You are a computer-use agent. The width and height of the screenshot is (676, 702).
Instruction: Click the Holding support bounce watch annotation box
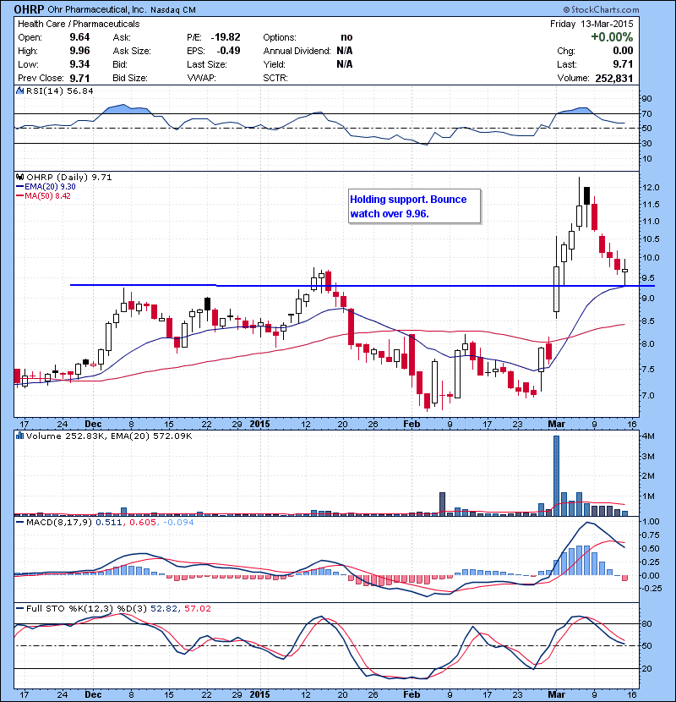415,206
